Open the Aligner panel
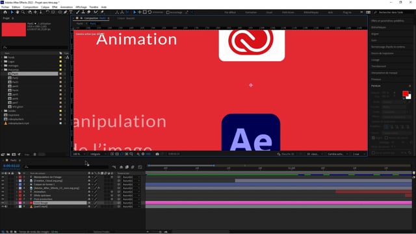416x234 pixels. point(375,34)
